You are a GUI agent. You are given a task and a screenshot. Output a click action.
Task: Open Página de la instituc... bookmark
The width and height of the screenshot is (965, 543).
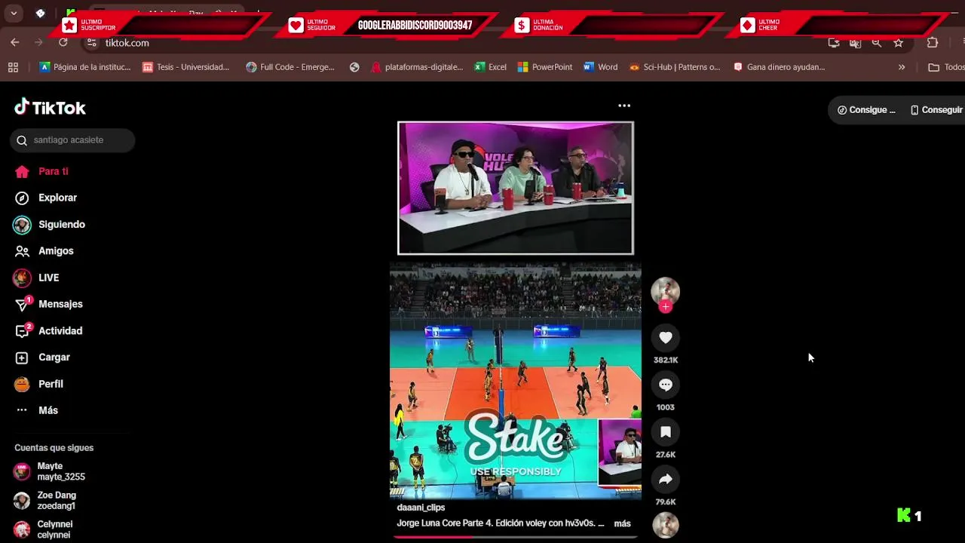click(85, 67)
